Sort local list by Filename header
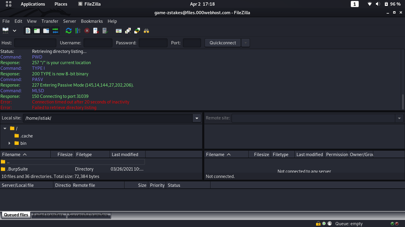Image resolution: width=405 pixels, height=227 pixels. 25,155
